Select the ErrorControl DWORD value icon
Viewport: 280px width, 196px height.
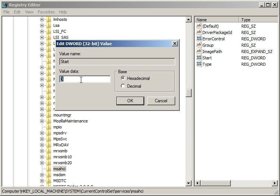tap(199, 39)
